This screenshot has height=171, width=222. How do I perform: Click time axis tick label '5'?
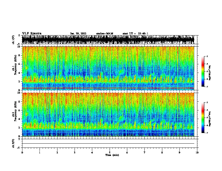click(x=110, y=153)
